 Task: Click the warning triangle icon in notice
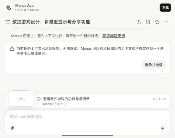pyautogui.click(x=12, y=49)
